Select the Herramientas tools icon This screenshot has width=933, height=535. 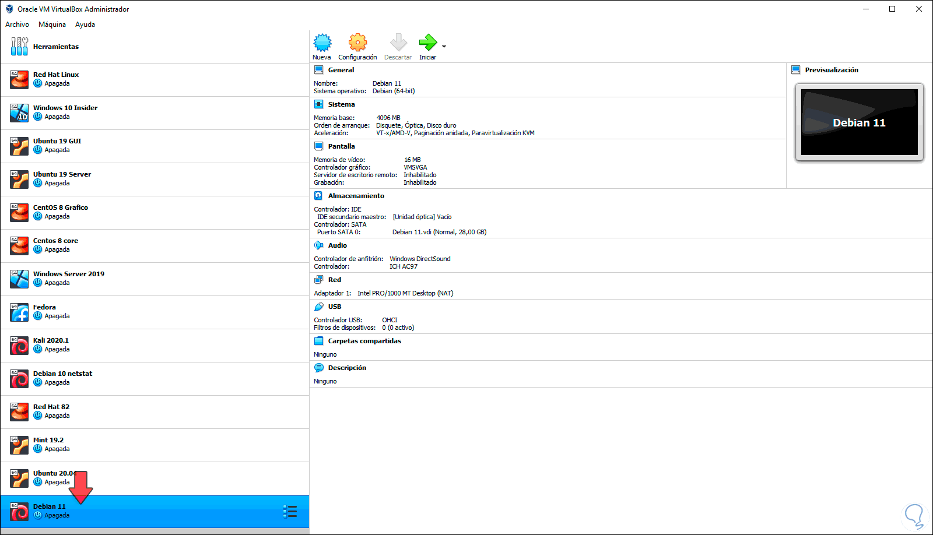pyautogui.click(x=19, y=47)
